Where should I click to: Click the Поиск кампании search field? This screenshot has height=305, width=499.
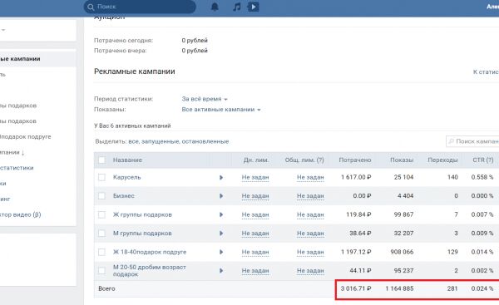[x=472, y=141]
